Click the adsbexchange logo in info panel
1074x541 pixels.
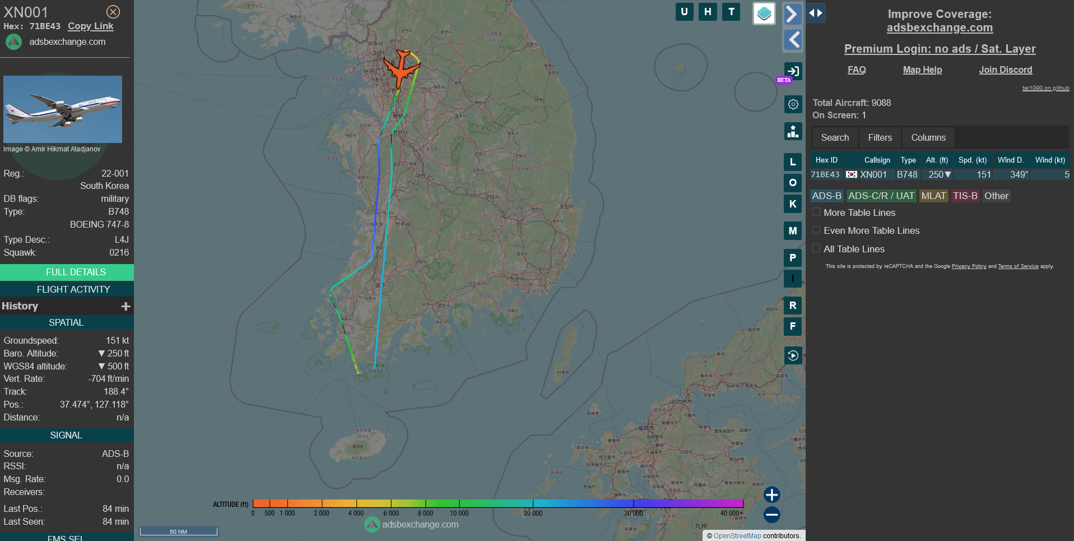[x=13, y=42]
